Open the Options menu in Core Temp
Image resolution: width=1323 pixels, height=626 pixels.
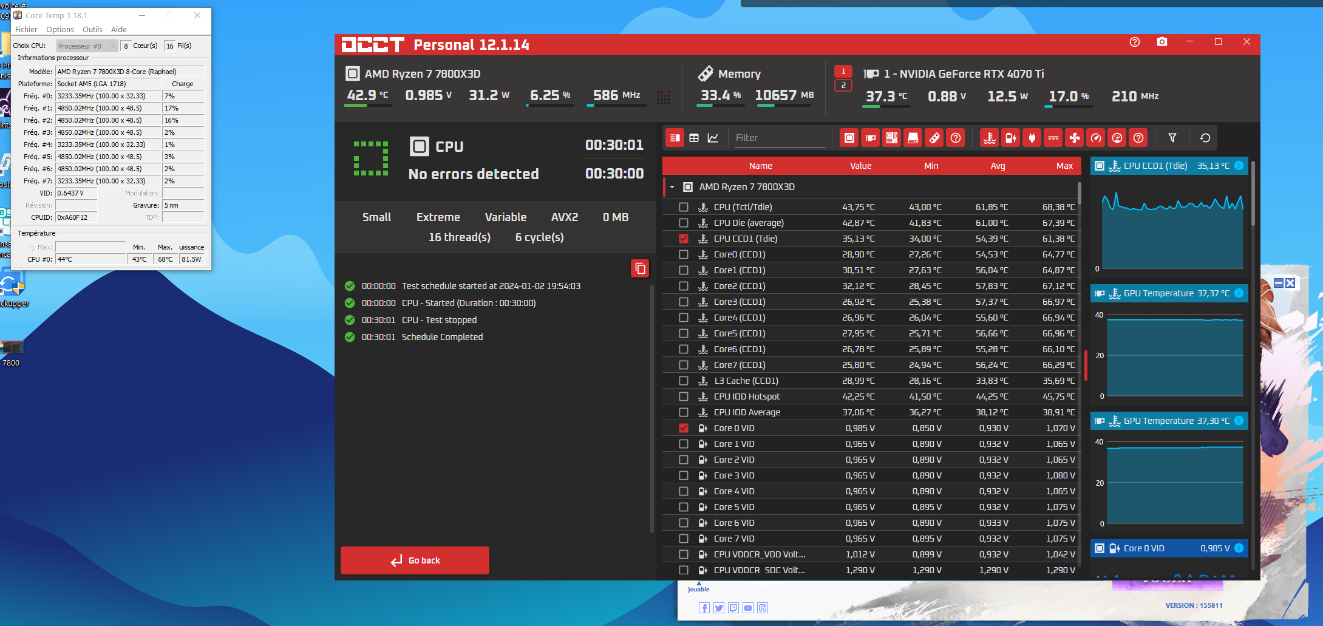[60, 29]
